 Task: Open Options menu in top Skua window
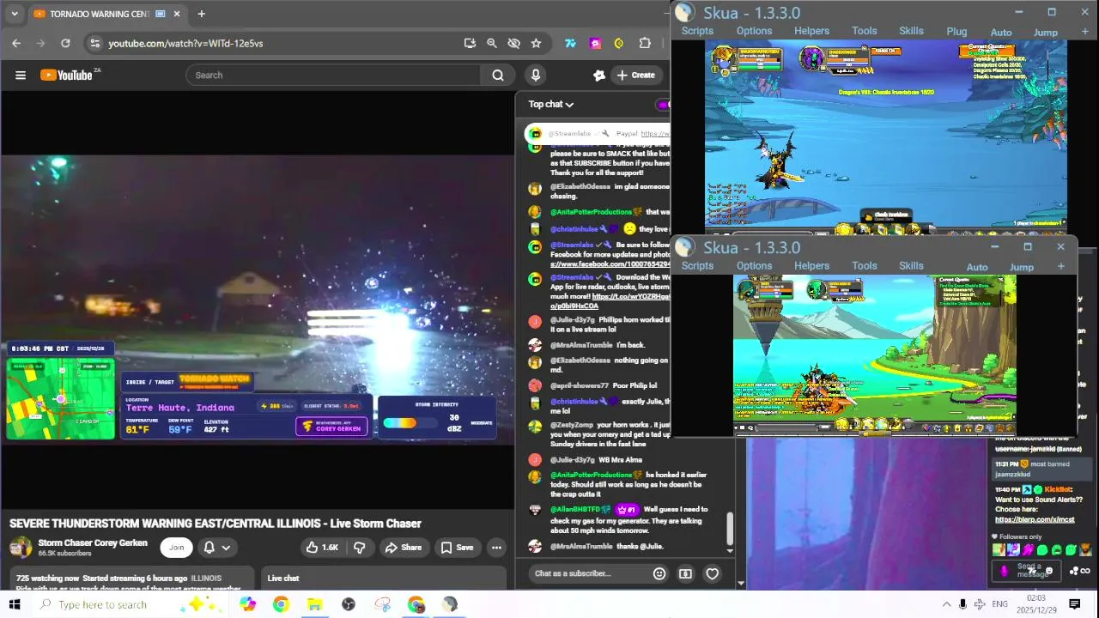(x=754, y=31)
